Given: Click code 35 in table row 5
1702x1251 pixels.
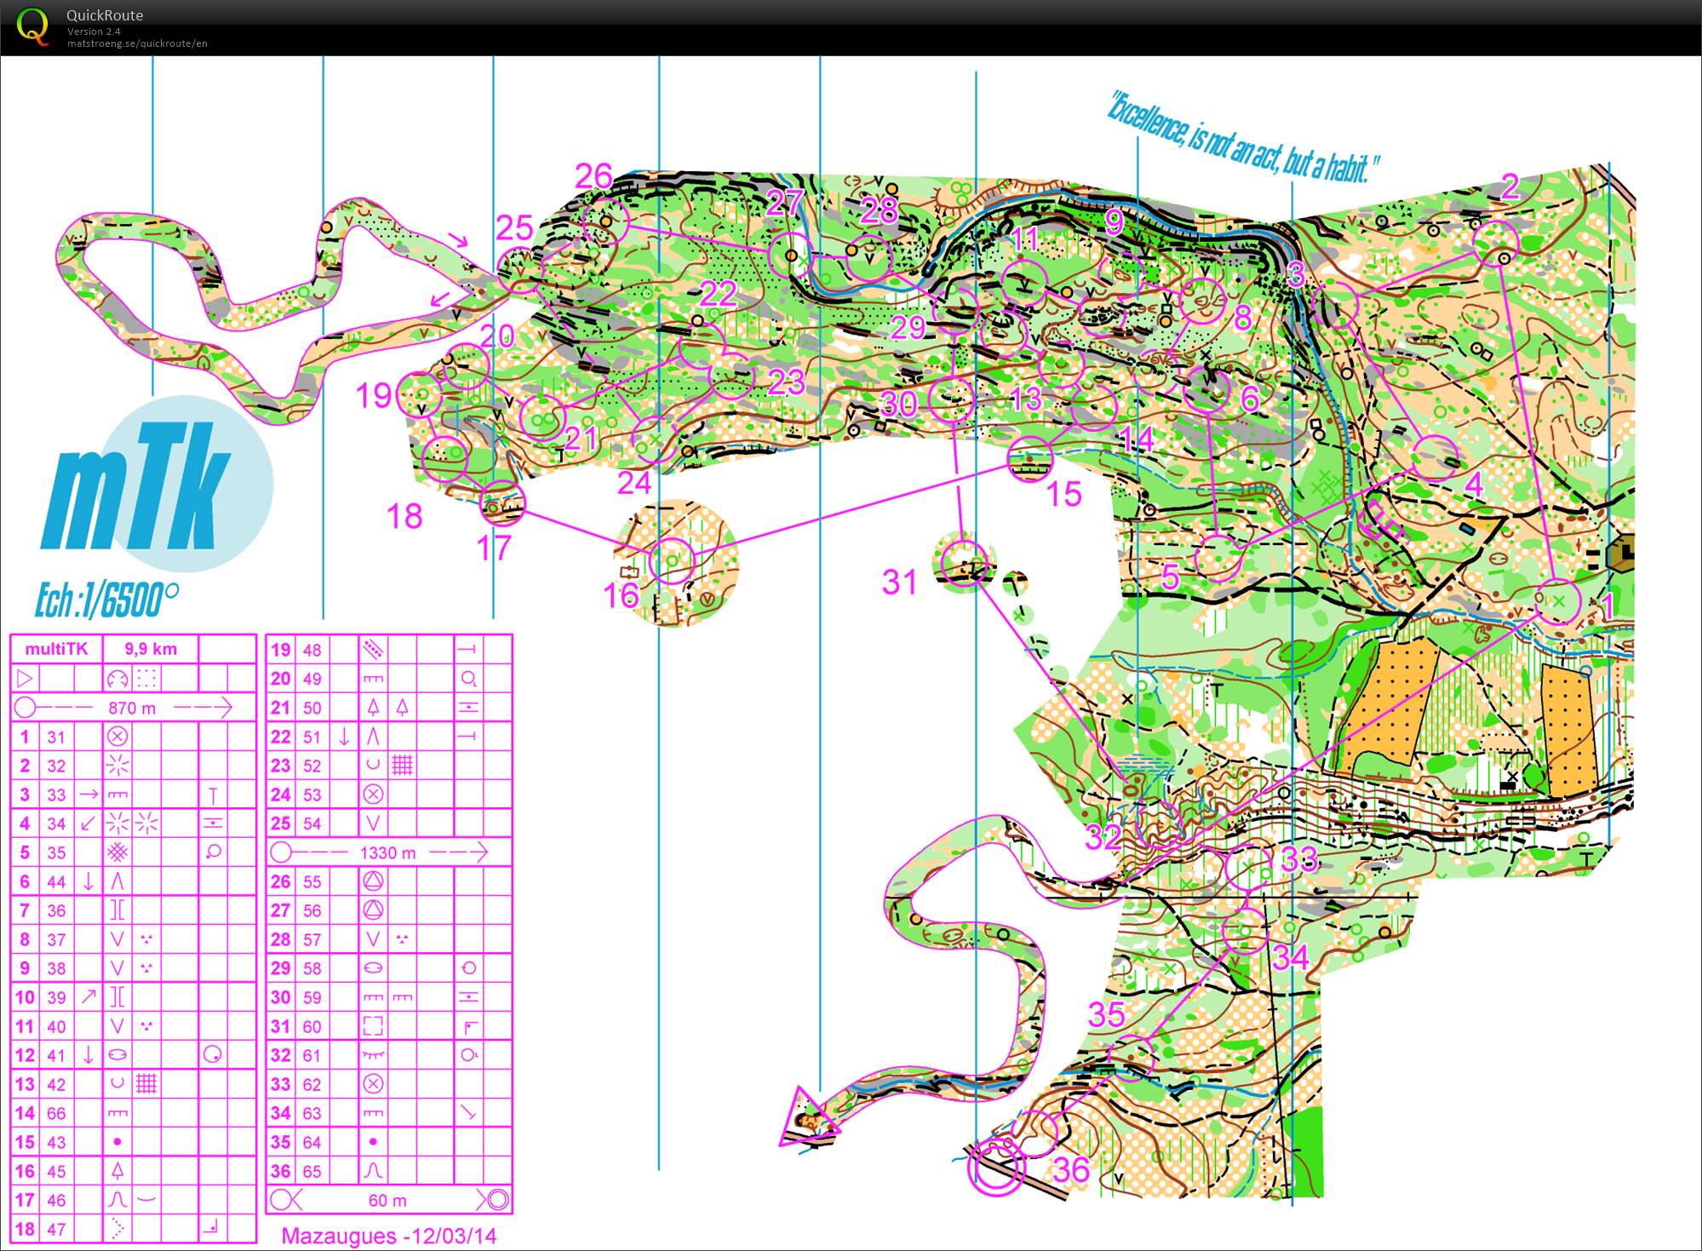Looking at the screenshot, I should (56, 852).
